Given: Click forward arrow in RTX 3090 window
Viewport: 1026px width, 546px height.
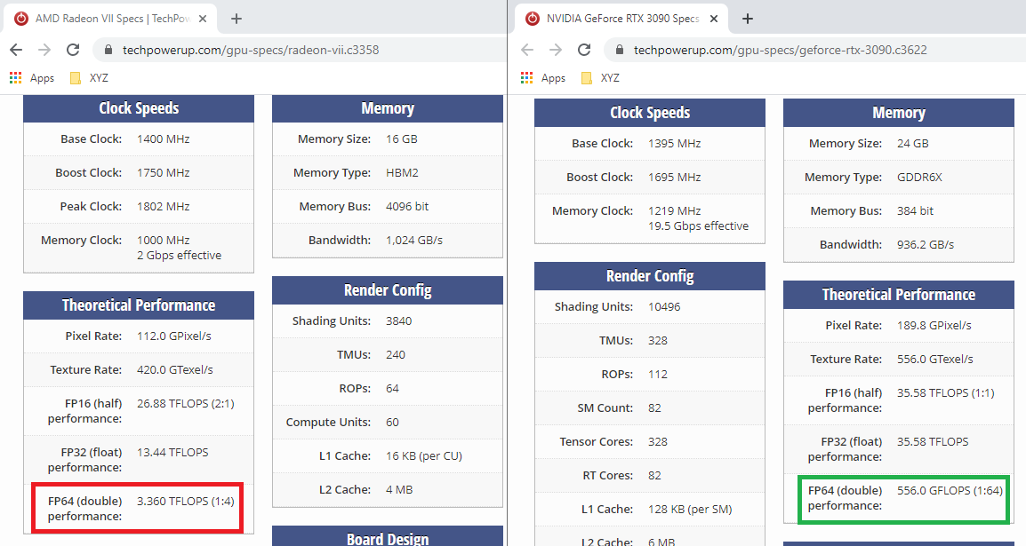Looking at the screenshot, I should pyautogui.click(x=556, y=50).
